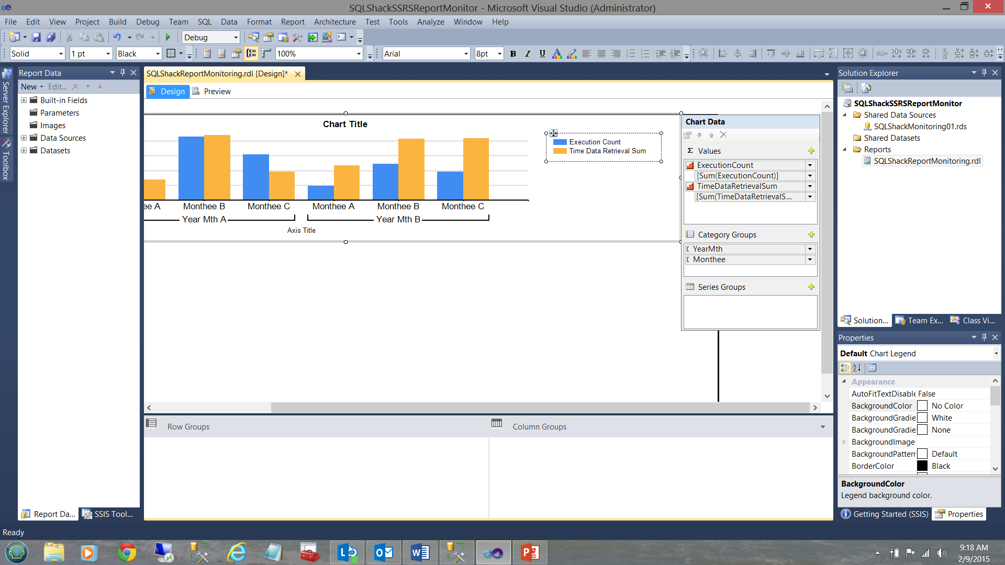
Task: Click the BorderColor black swatch
Action: [922, 466]
